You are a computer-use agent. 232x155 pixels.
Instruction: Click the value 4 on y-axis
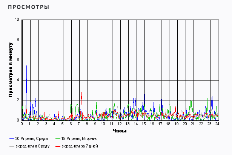(x=18, y=80)
